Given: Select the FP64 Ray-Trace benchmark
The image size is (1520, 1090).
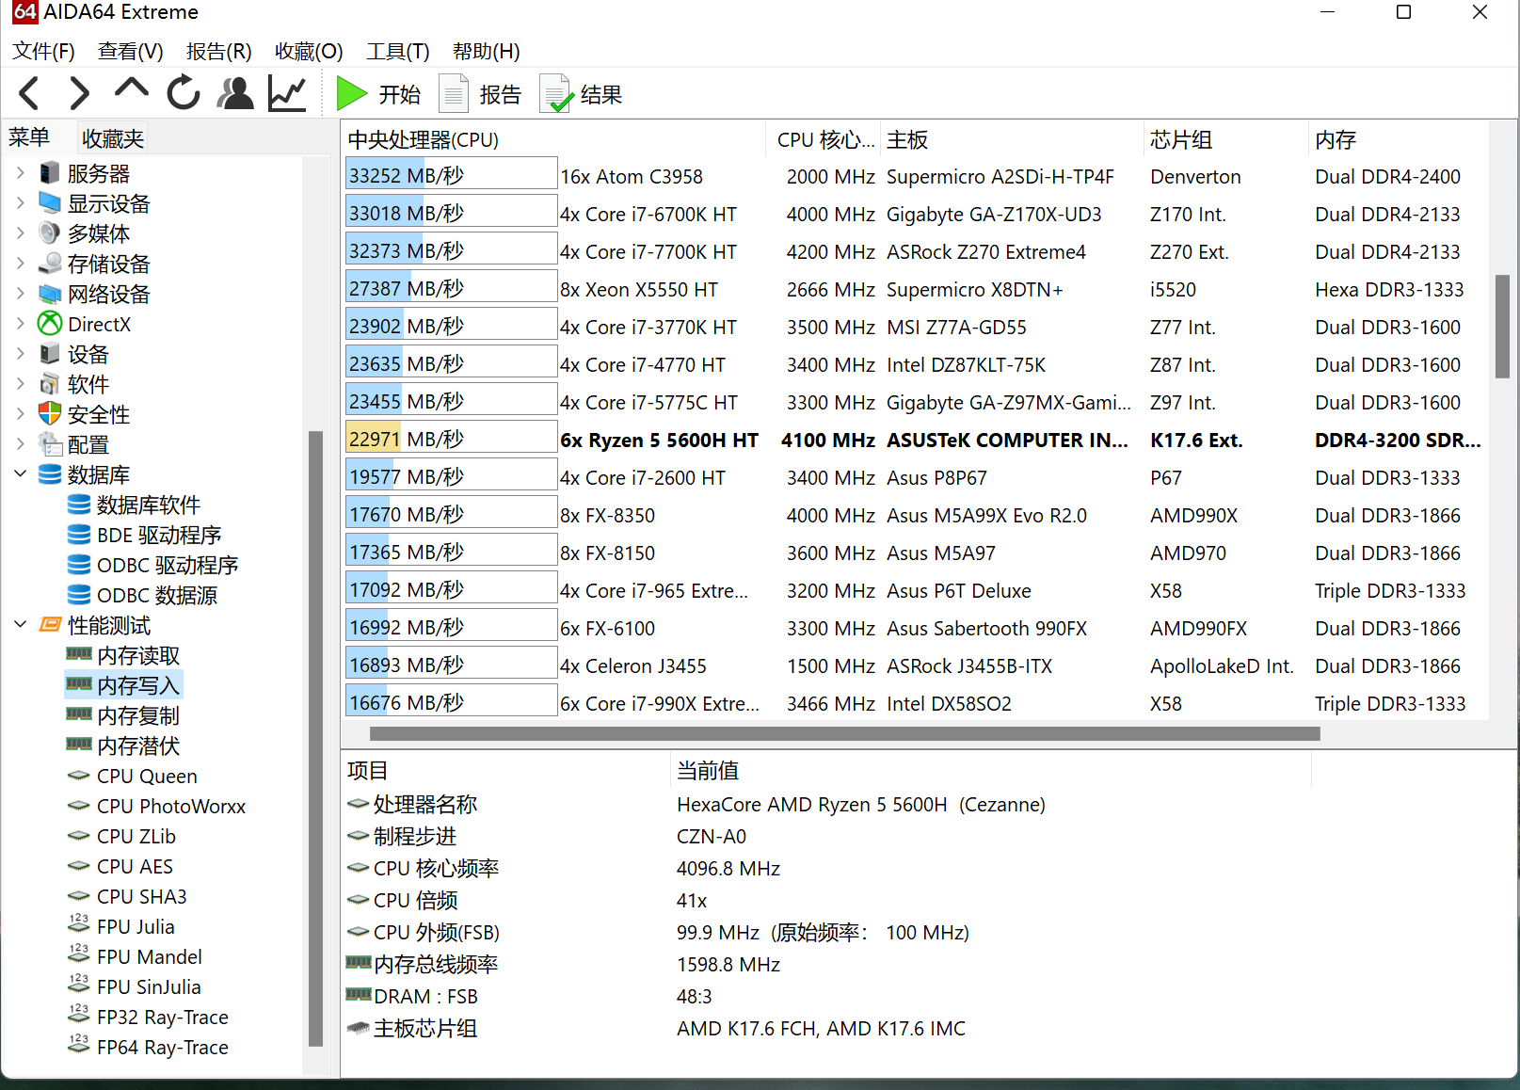Looking at the screenshot, I should coord(163,1047).
